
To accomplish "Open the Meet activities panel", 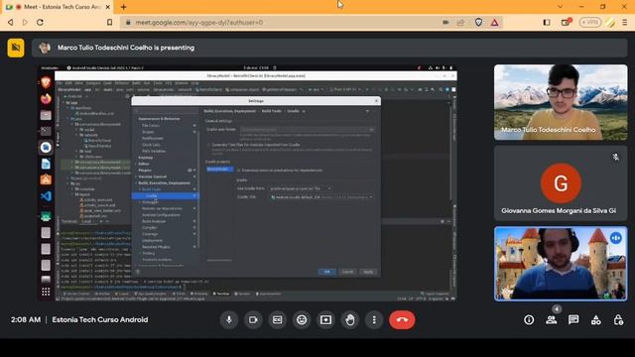I will [x=596, y=320].
